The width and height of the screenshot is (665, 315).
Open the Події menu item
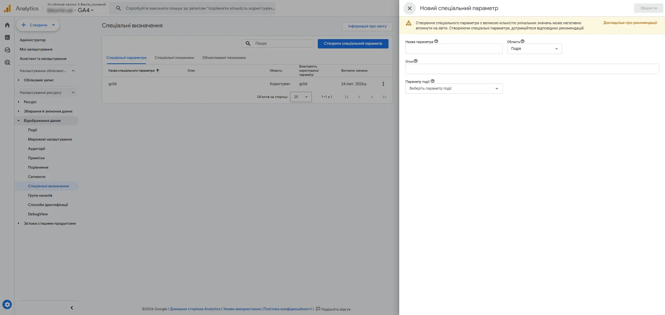(33, 130)
